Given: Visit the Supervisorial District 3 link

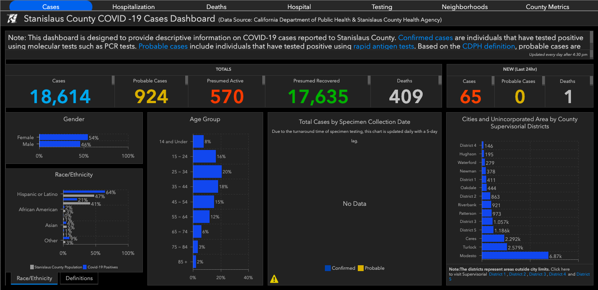Looking at the screenshot, I should (537, 274).
